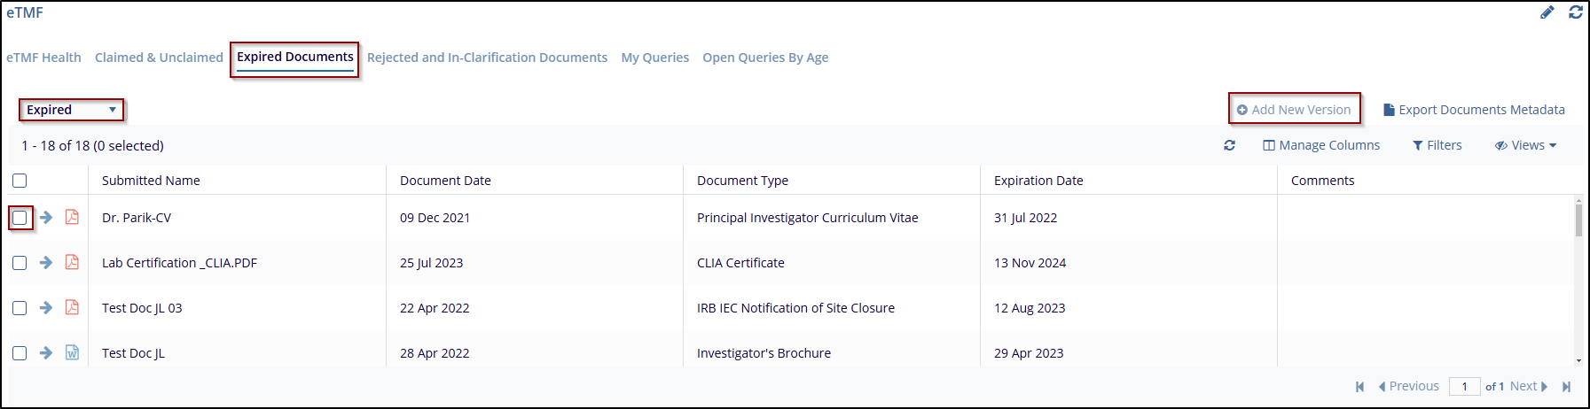
Task: Open the My Queries tab
Action: (654, 58)
